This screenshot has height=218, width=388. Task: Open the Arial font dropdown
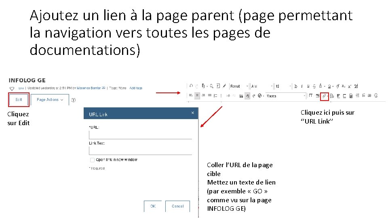pos(262,86)
